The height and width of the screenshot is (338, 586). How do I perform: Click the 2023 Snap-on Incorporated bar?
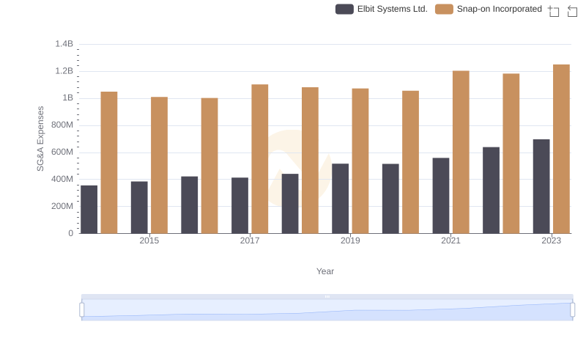tap(561, 149)
